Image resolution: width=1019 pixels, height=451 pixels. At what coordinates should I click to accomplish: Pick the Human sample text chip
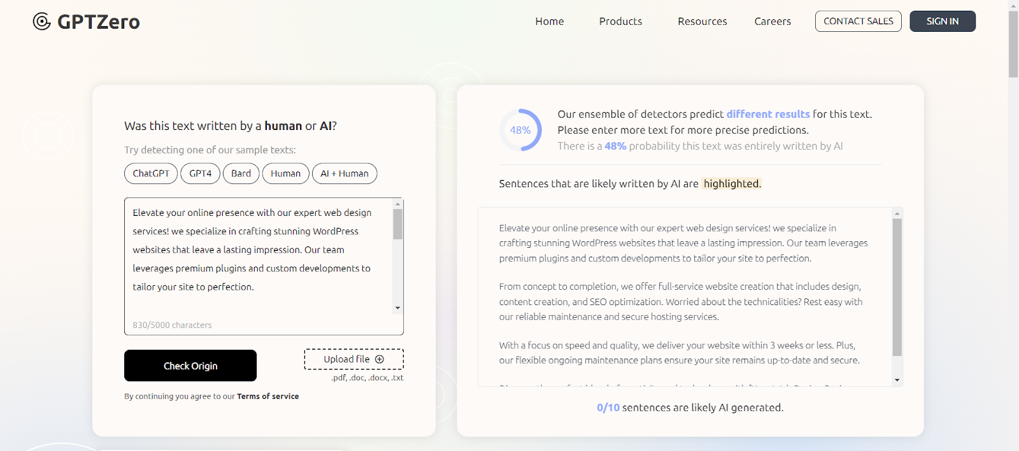(285, 173)
